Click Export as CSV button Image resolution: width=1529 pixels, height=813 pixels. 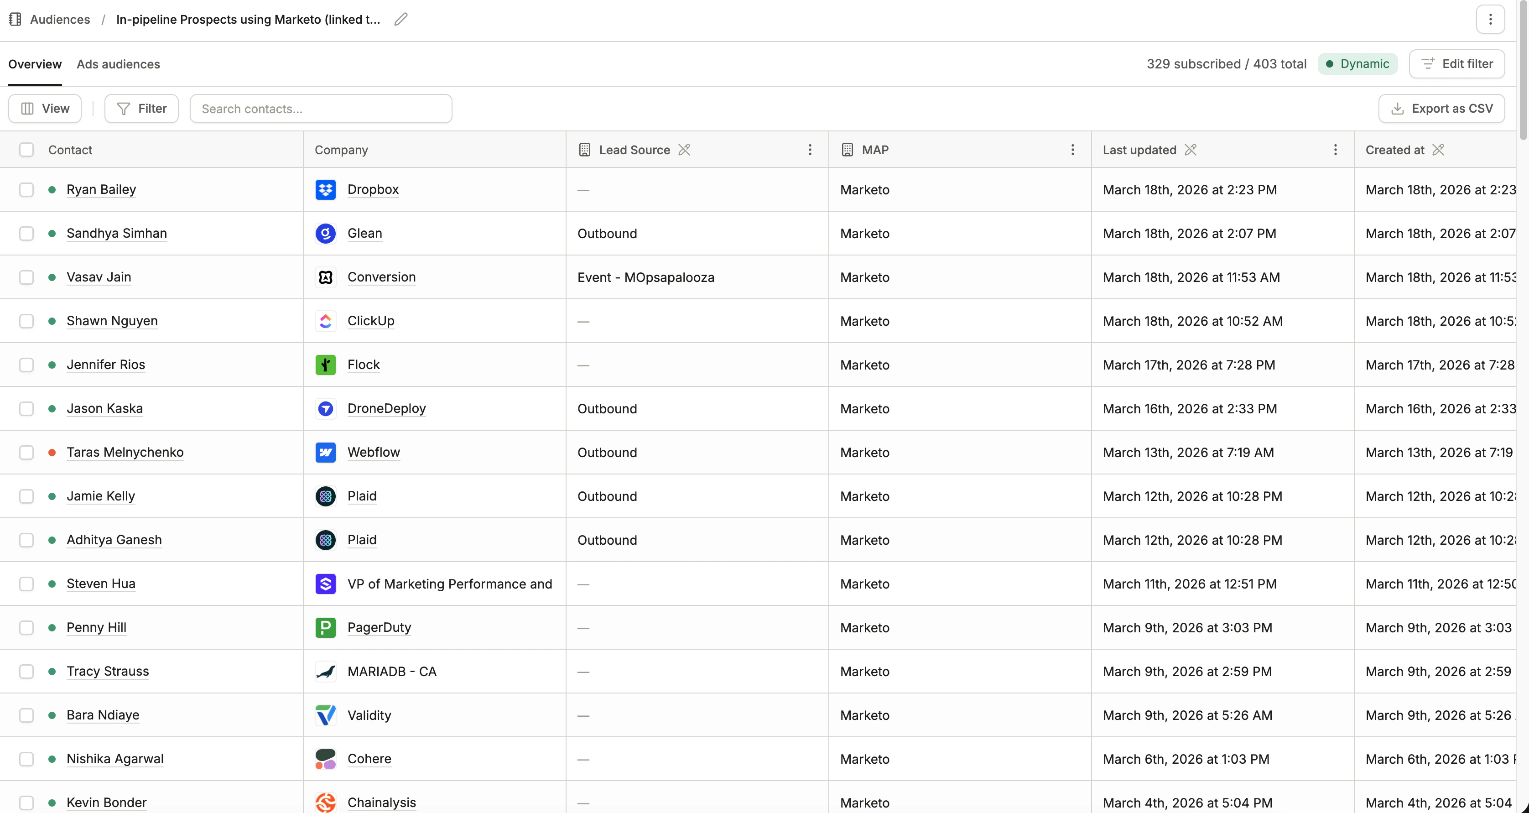1441,109
